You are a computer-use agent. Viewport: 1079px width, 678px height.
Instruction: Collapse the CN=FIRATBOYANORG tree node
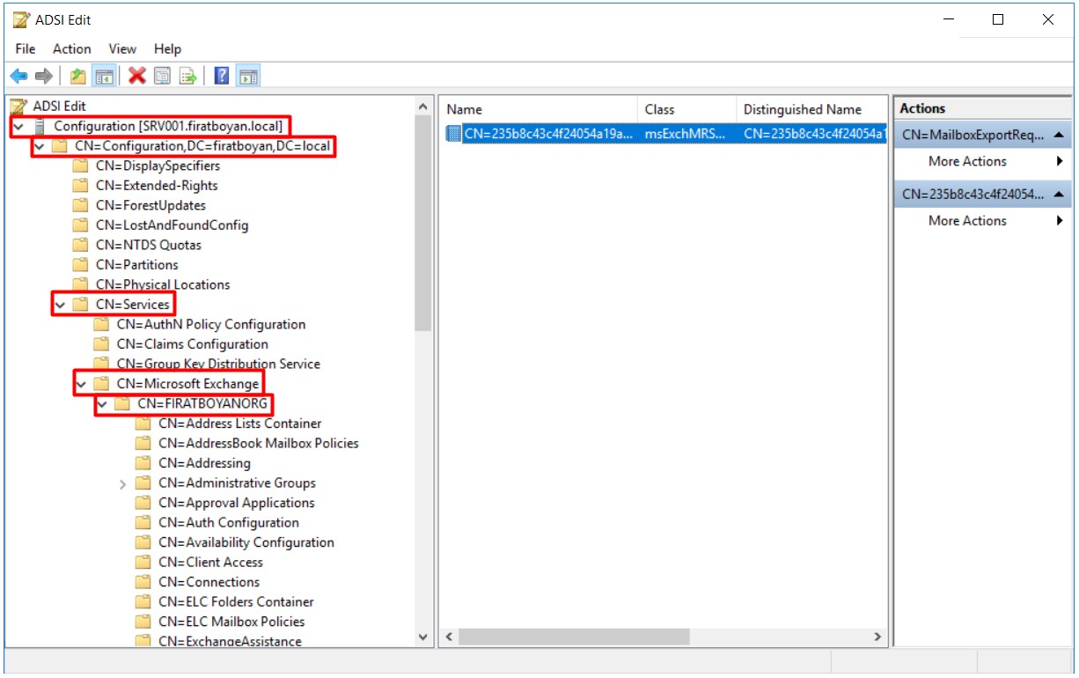click(102, 404)
